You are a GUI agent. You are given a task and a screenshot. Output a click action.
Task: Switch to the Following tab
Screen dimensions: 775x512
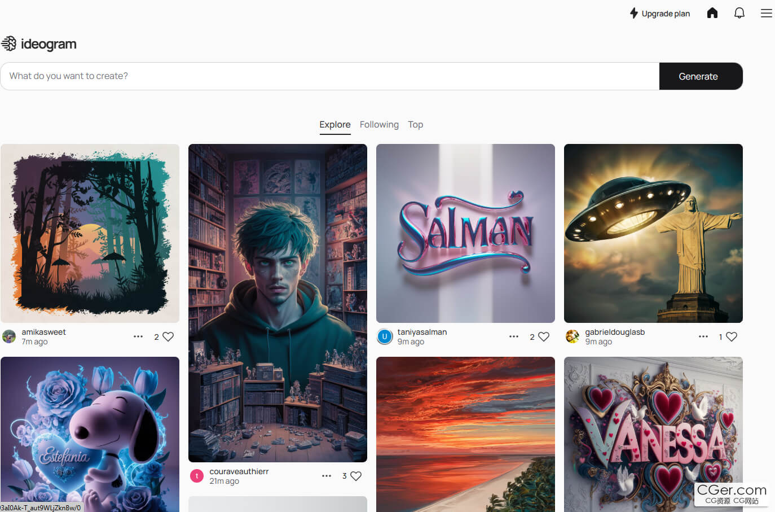(379, 124)
